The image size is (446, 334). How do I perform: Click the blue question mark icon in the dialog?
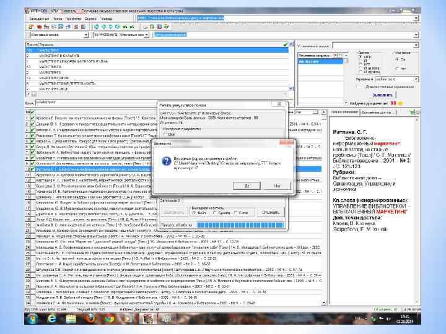166,161
